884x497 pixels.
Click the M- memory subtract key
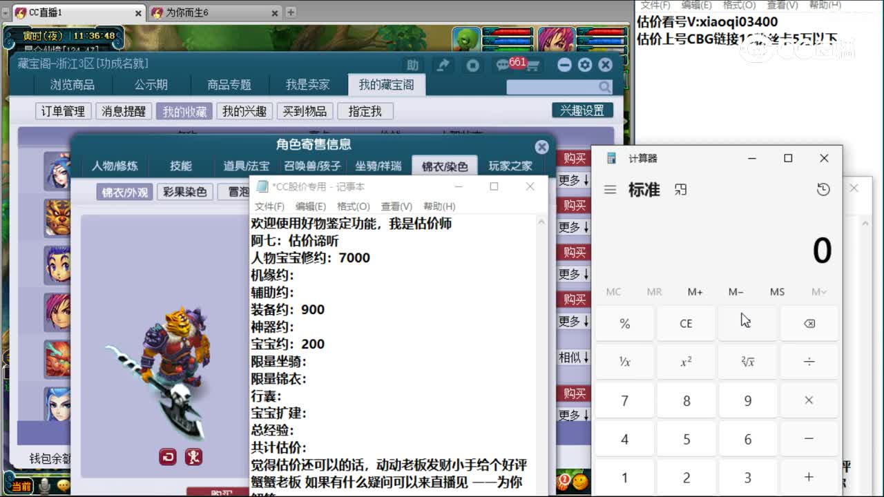pos(736,292)
